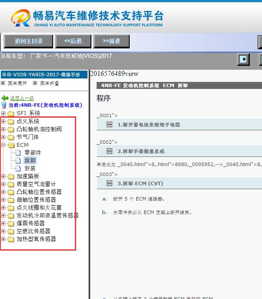The width and height of the screenshot is (262, 299).
Task: Click the 爆震传感器 tree label
Action: [x=30, y=223]
